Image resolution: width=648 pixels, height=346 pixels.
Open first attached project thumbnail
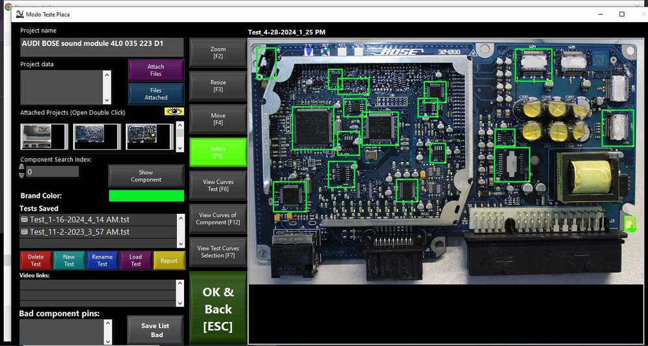tap(44, 137)
